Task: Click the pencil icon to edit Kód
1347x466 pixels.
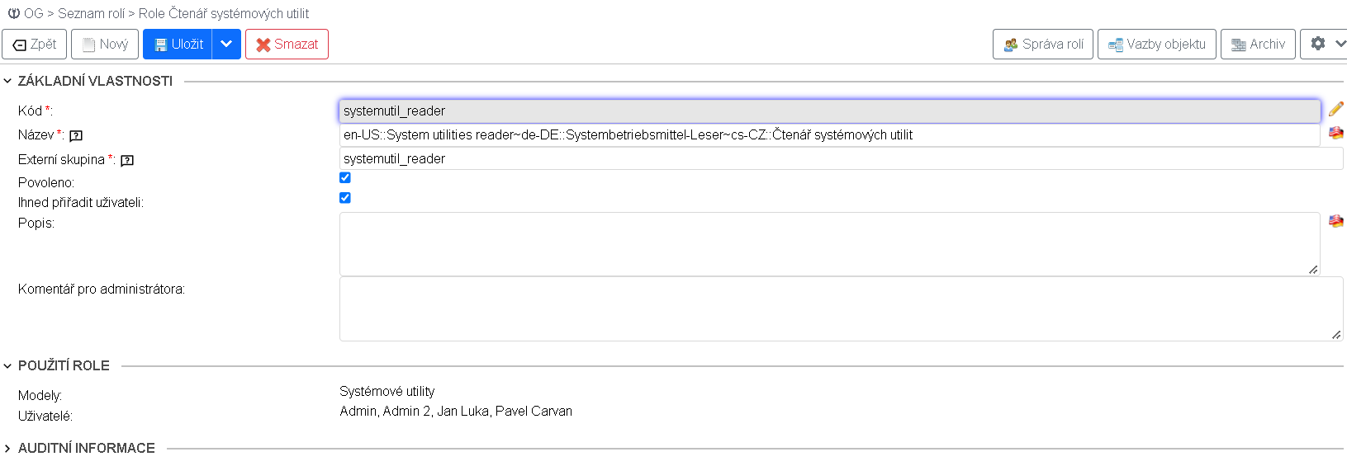Action: pos(1335,109)
